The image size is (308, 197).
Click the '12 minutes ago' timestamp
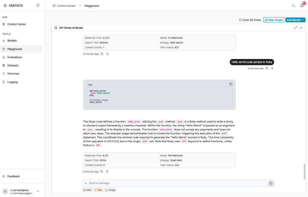[x=91, y=54]
